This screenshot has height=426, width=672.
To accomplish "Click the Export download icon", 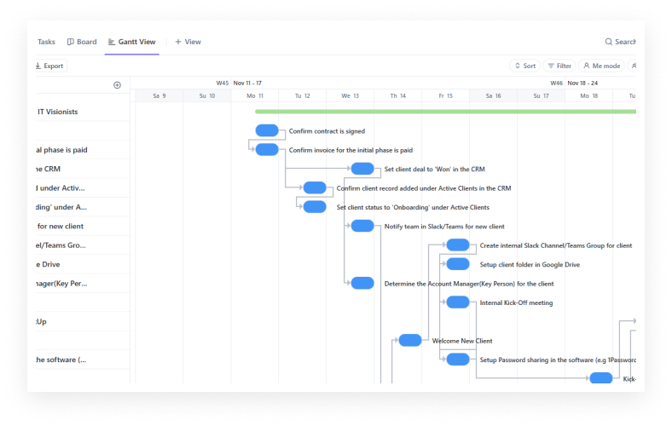I will [38, 66].
